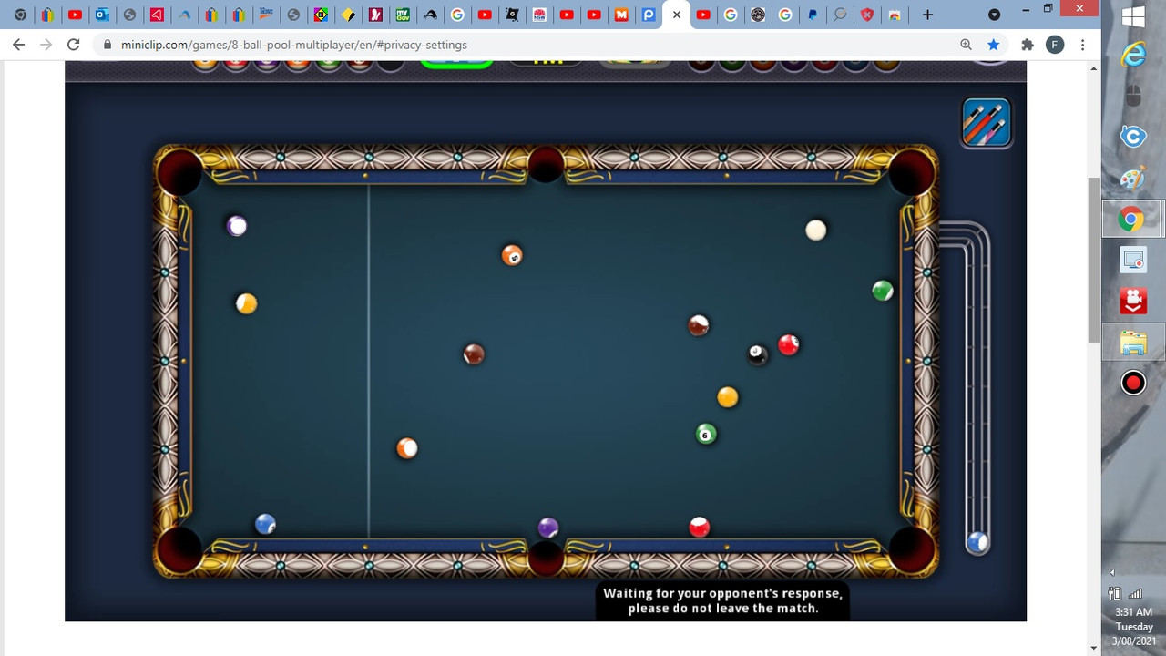
Task: Toggle the bookmark star for this page
Action: pyautogui.click(x=993, y=45)
